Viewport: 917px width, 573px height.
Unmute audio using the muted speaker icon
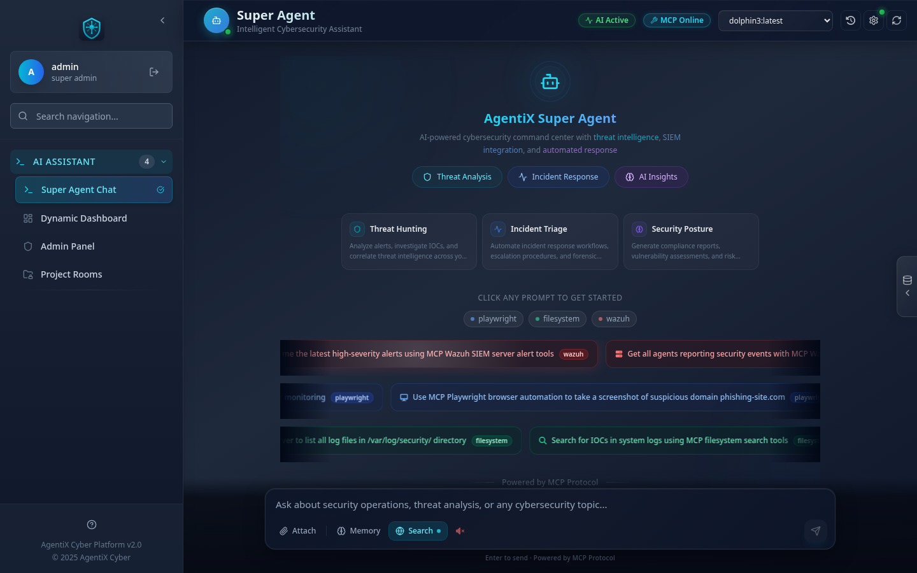(460, 530)
